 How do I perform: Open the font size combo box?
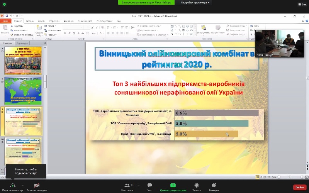pos(86,27)
